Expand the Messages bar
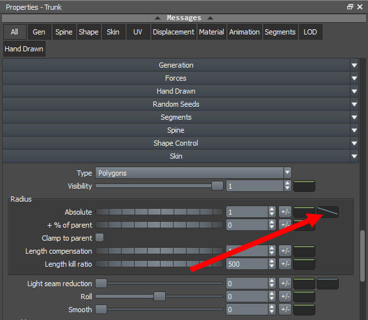The width and height of the screenshot is (368, 320). click(184, 18)
